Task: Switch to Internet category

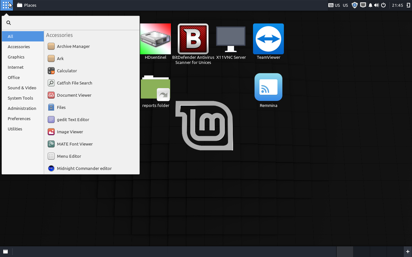Action: coord(23,67)
